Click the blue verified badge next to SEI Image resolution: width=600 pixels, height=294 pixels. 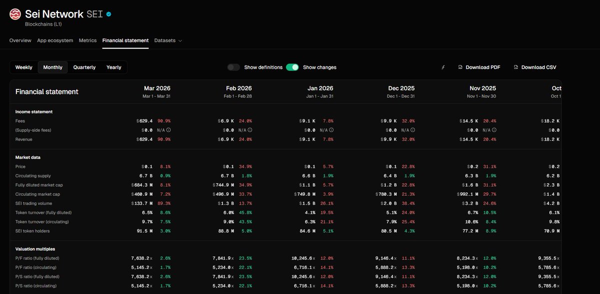[x=108, y=14]
